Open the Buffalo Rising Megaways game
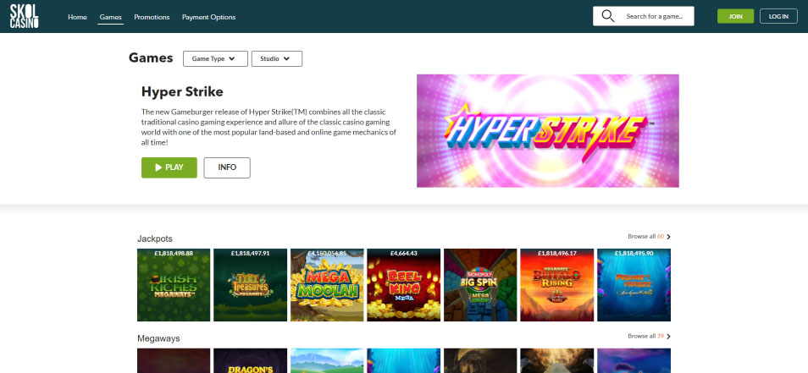Image resolution: width=808 pixels, height=373 pixels. [557, 285]
